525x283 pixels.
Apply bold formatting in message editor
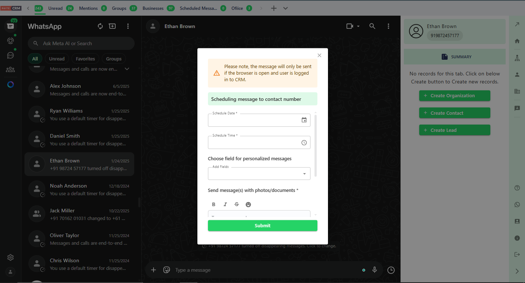(214, 204)
